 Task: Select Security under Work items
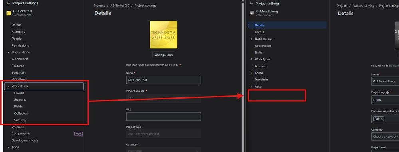(20, 120)
